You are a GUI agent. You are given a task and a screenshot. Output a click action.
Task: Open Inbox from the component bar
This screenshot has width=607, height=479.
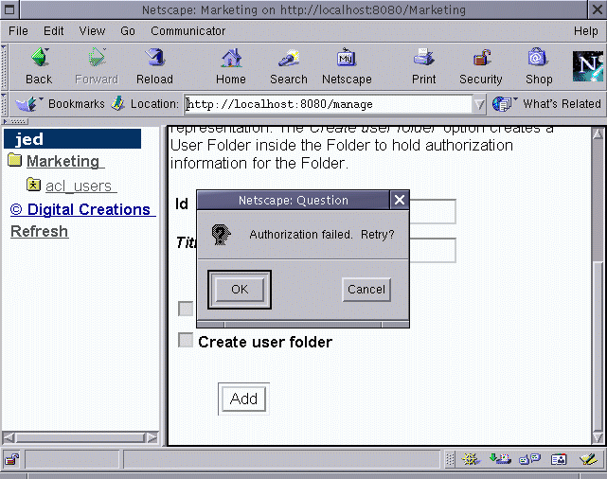tap(500, 459)
